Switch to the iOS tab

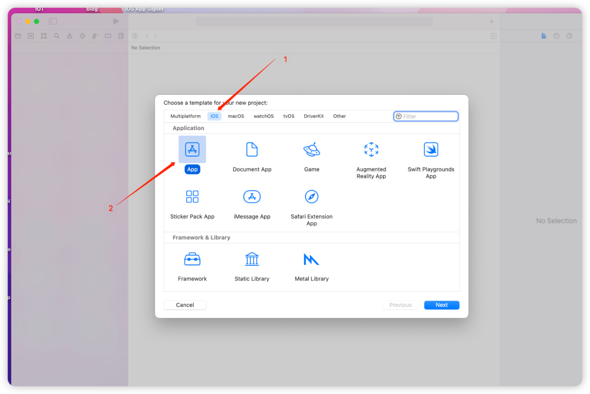(x=214, y=116)
